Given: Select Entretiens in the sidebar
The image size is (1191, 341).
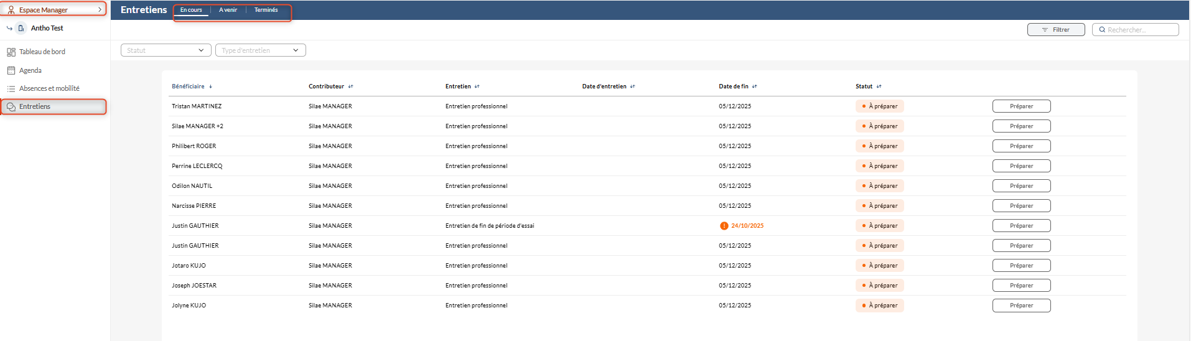Looking at the screenshot, I should pos(35,106).
